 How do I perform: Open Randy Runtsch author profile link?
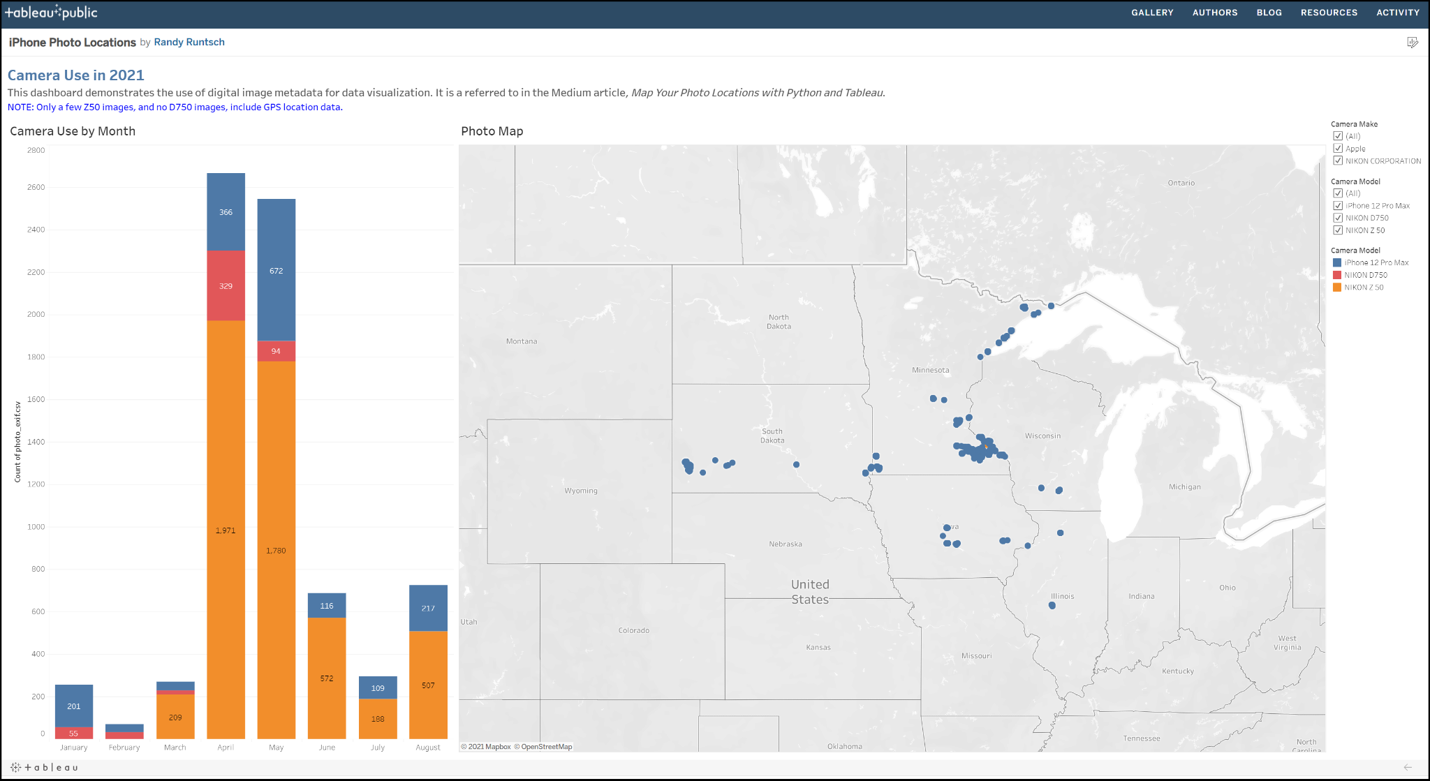pyautogui.click(x=189, y=43)
